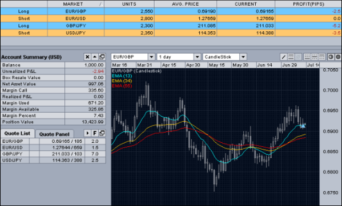
Task: Click the 0.6900 level on the price axis
Action: tap(331, 131)
